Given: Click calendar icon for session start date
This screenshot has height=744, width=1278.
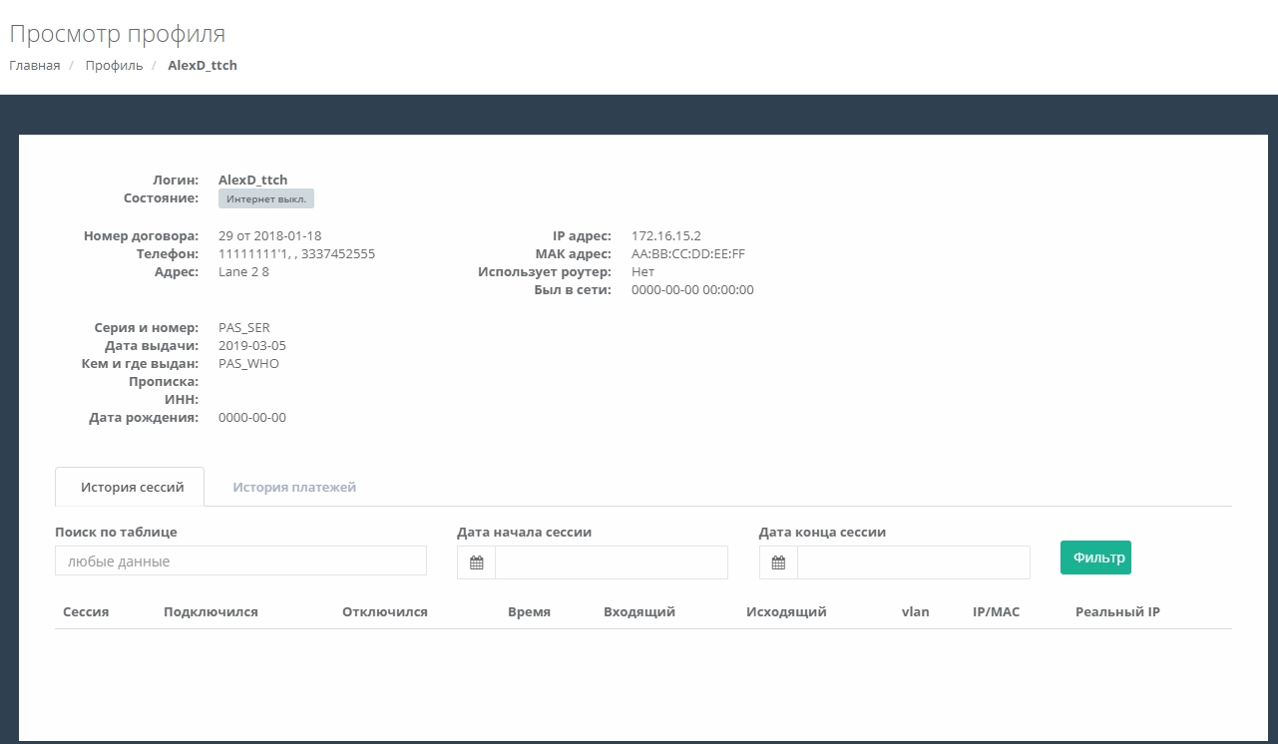Looking at the screenshot, I should (477, 562).
